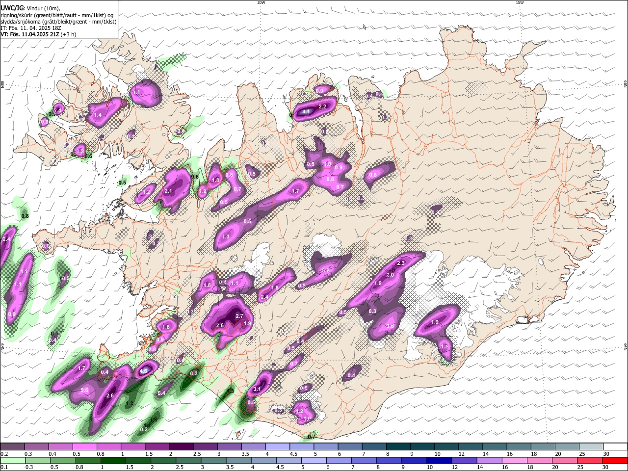Click the '2.2' precipitation value on the map
The image size is (628, 471).
322,106
